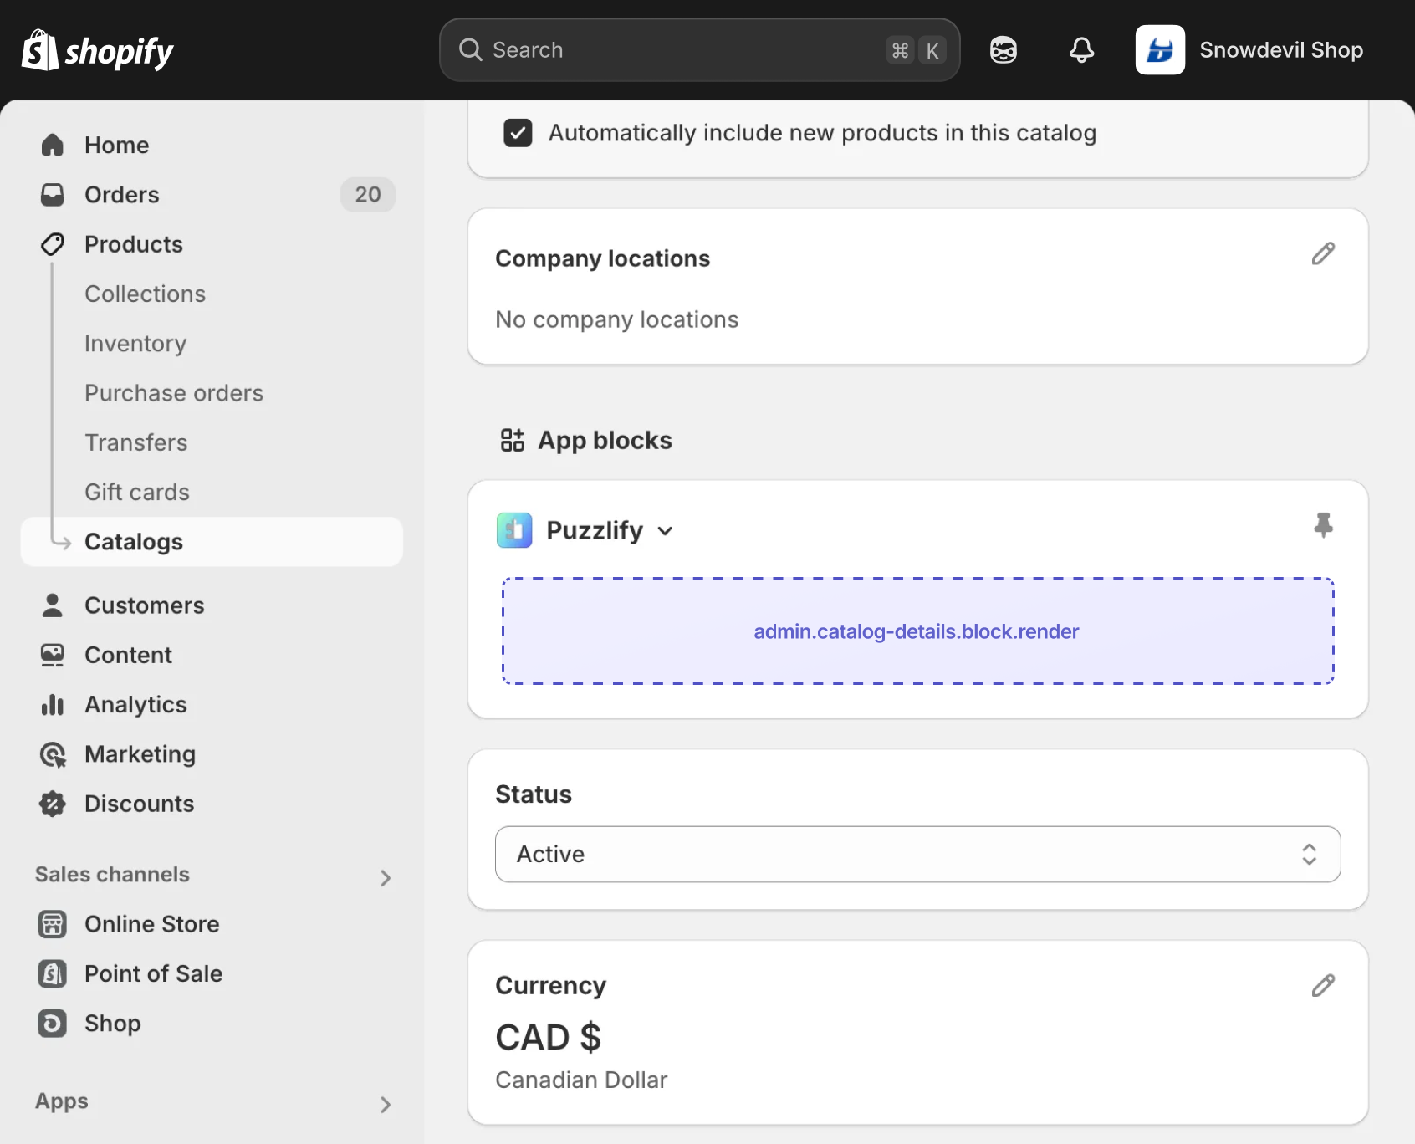Click the Snowdevil Shop avatar

click(x=1160, y=50)
